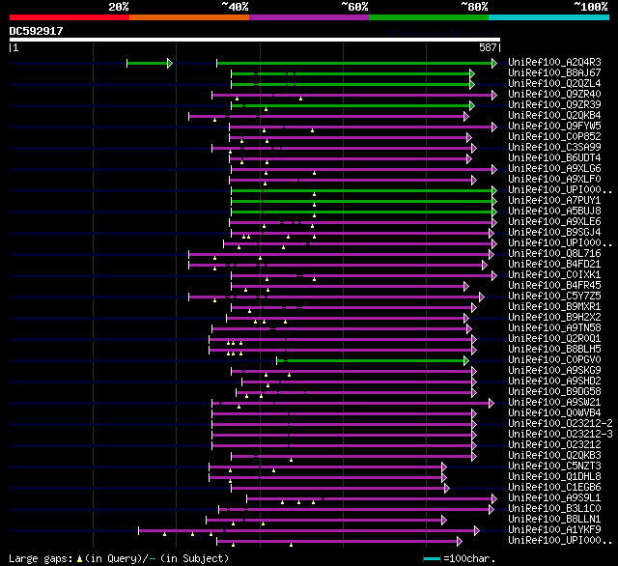Pick the UniRef100_C5NZT3 label

coord(554,467)
